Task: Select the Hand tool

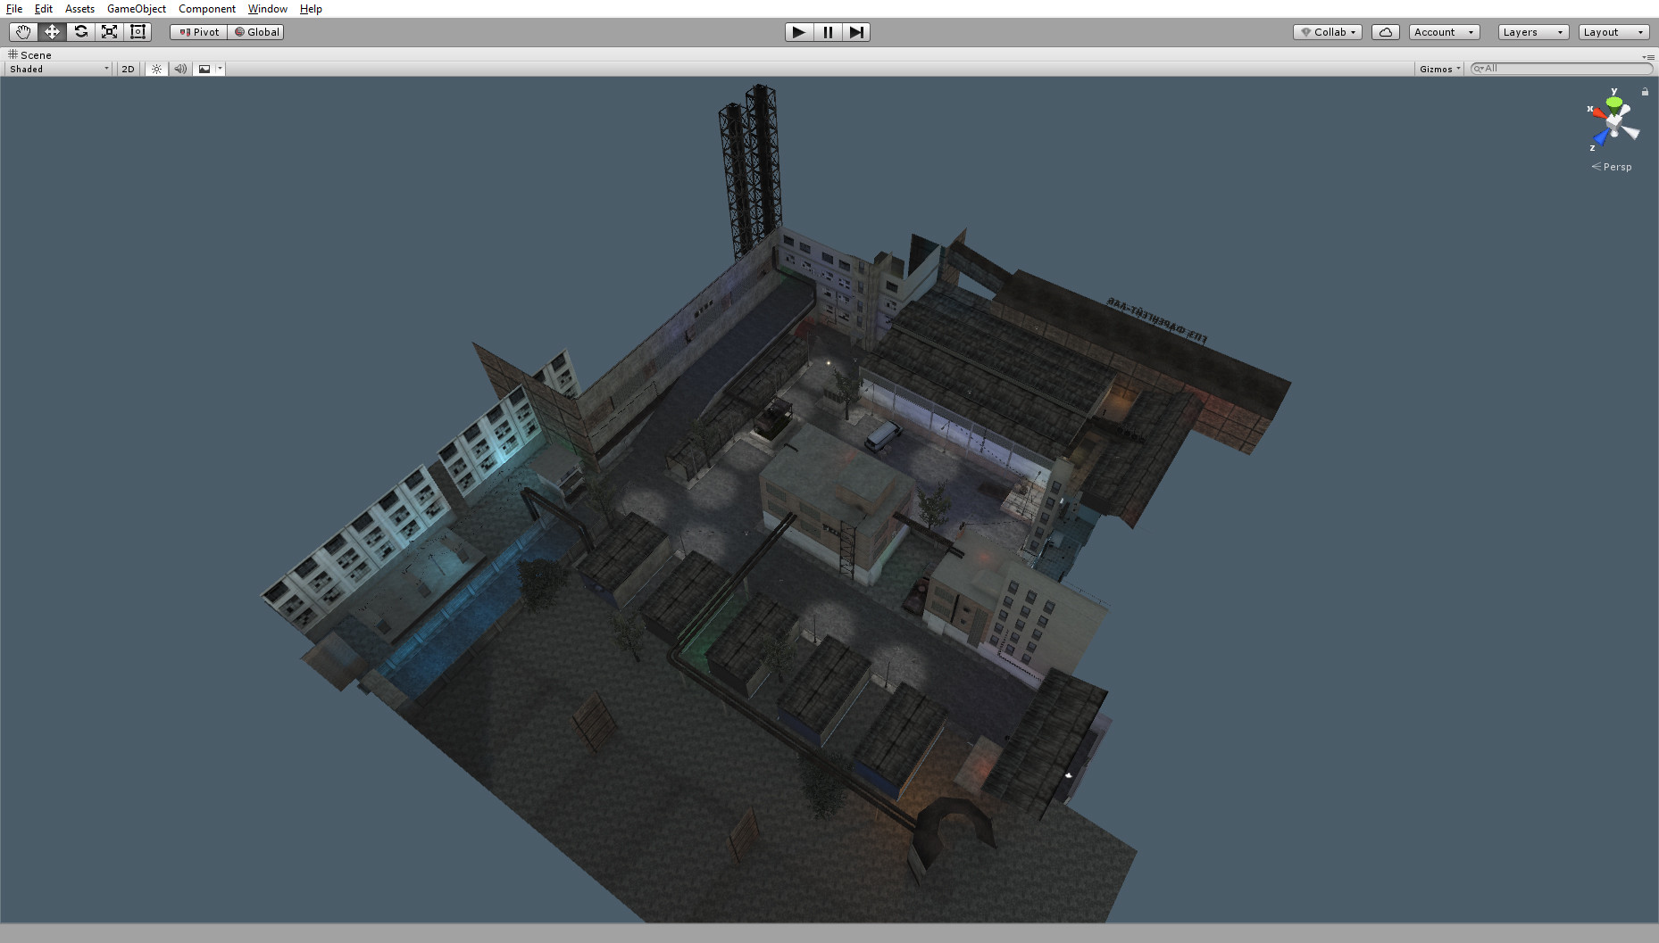Action: click(22, 31)
